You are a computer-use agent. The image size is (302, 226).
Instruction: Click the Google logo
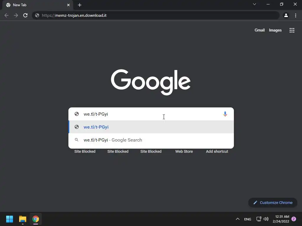click(x=151, y=82)
